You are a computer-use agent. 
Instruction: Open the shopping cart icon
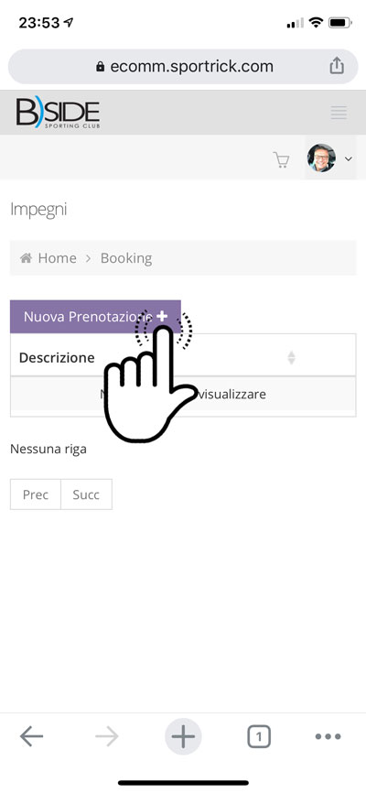pos(281,160)
